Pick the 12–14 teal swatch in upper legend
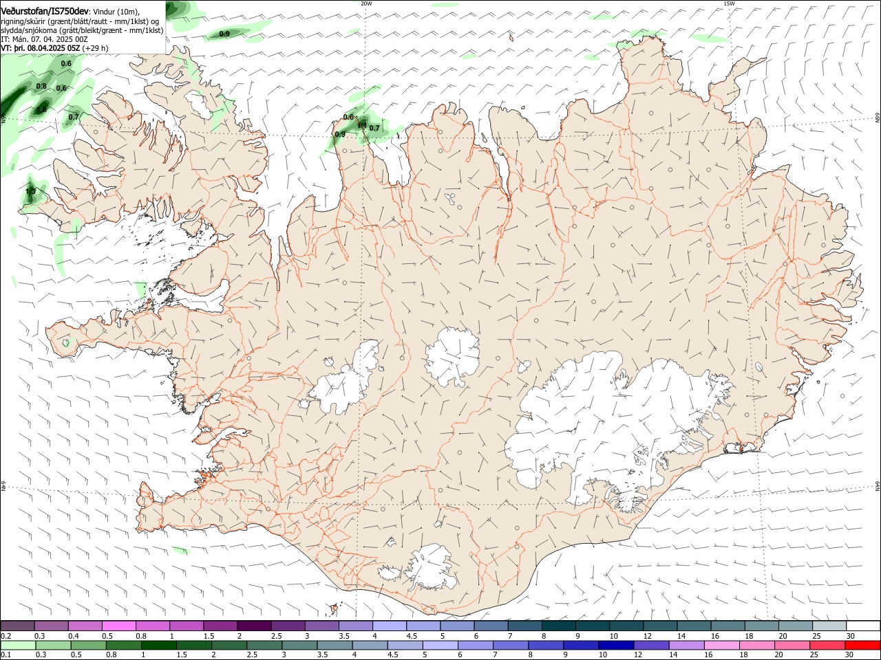 pyautogui.click(x=661, y=626)
